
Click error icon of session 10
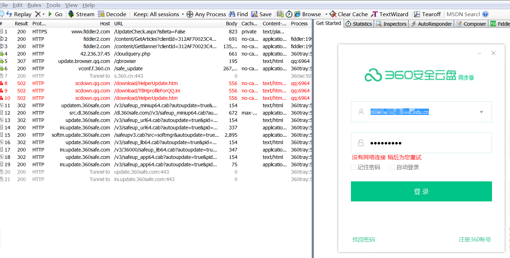click(1, 98)
